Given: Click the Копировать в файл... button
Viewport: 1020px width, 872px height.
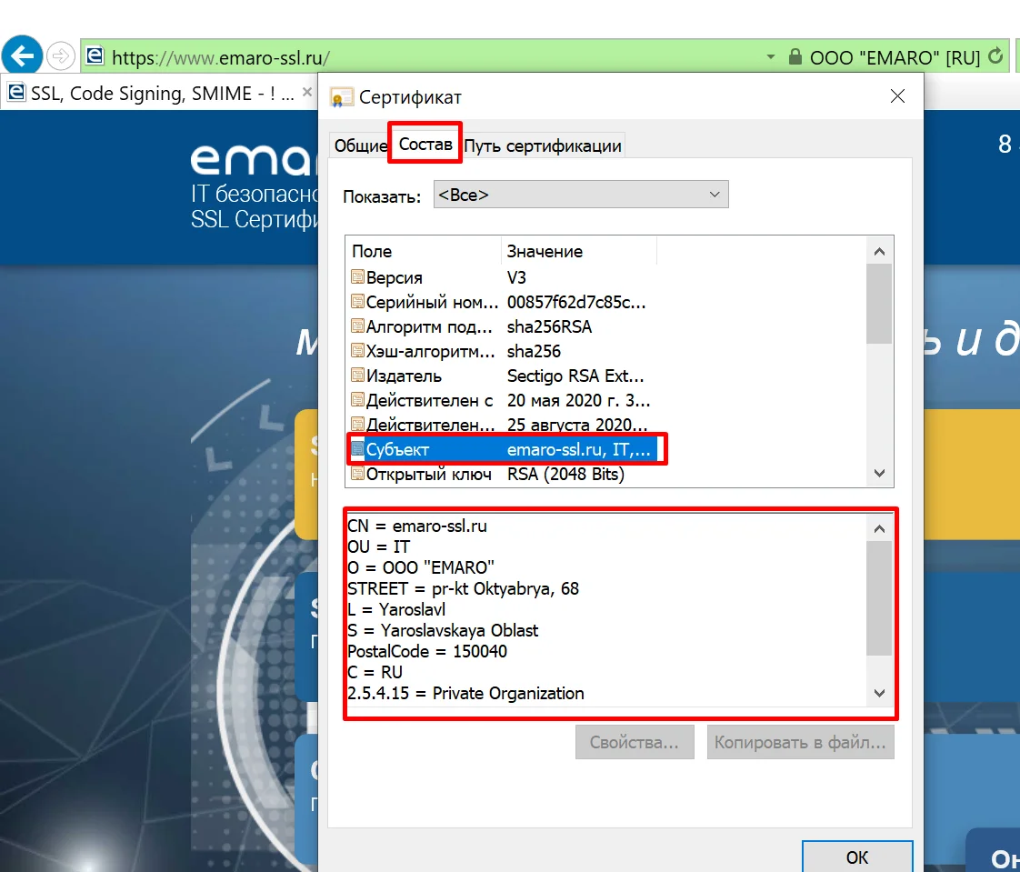Looking at the screenshot, I should 800,742.
